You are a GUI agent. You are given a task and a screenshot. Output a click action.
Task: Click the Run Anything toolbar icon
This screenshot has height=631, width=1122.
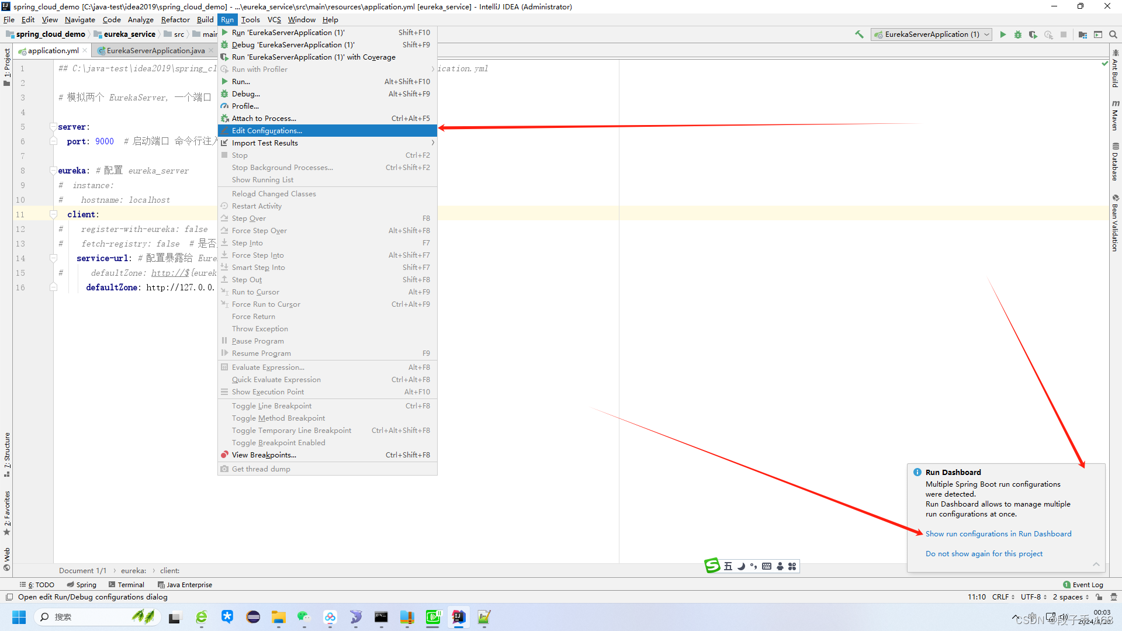1098,34
